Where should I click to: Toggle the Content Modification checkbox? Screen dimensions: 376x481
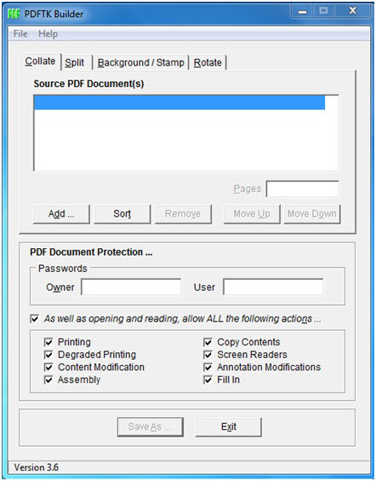[x=48, y=368]
